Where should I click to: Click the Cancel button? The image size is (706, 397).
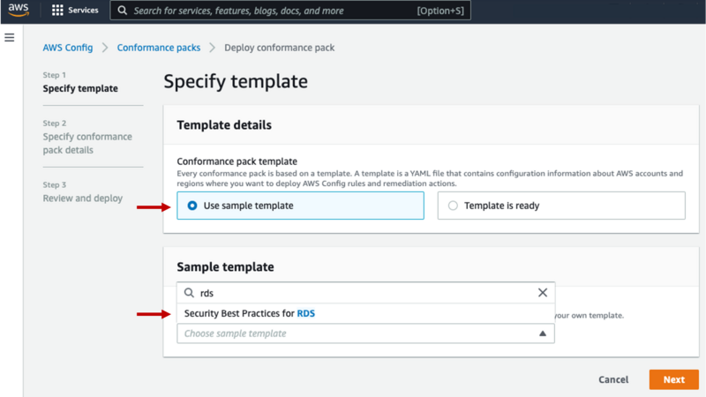click(x=613, y=379)
